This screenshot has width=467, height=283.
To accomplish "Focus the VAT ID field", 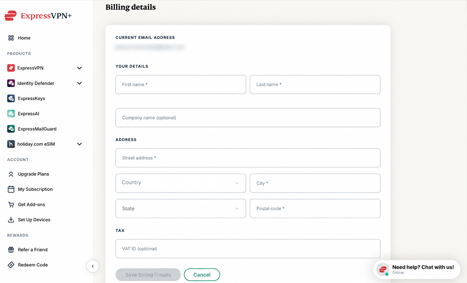I will [248, 248].
